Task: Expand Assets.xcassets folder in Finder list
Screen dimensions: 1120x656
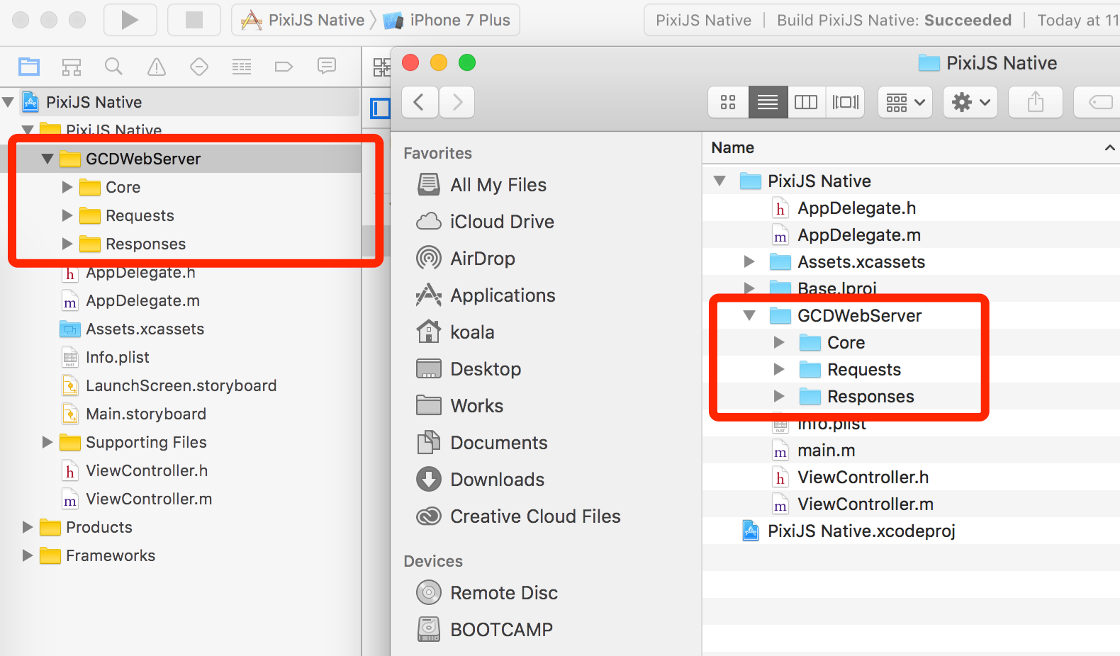Action: click(x=749, y=261)
